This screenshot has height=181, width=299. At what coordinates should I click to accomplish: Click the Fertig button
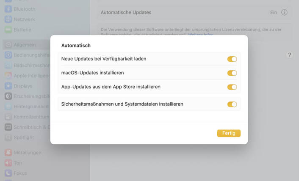(229, 133)
